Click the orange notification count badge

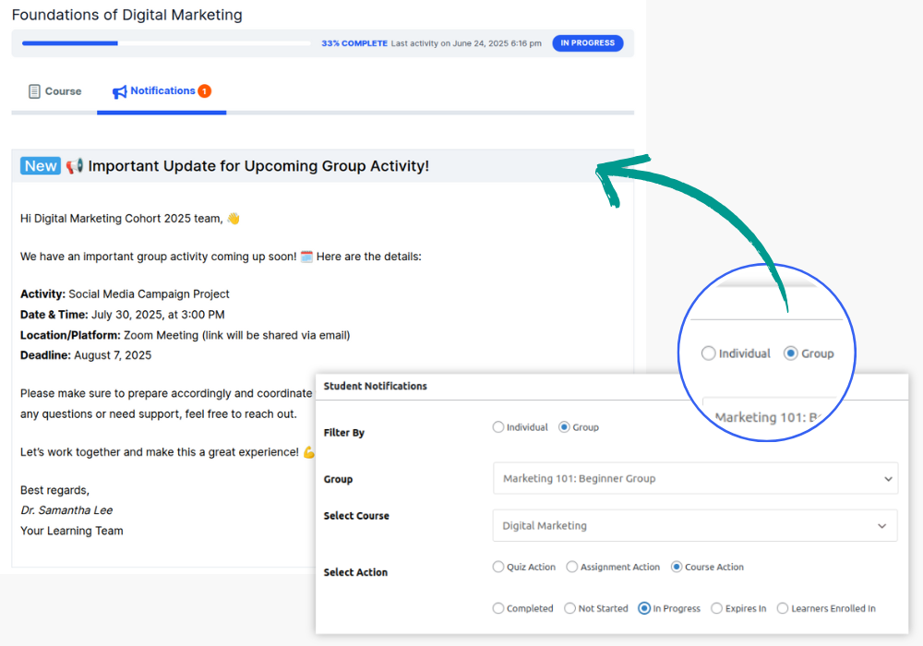point(204,90)
